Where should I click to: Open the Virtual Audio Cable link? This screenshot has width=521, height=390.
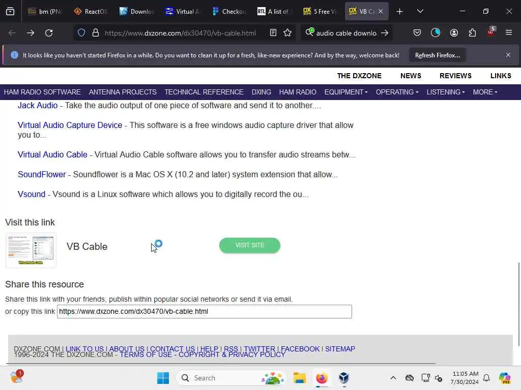[52, 154]
